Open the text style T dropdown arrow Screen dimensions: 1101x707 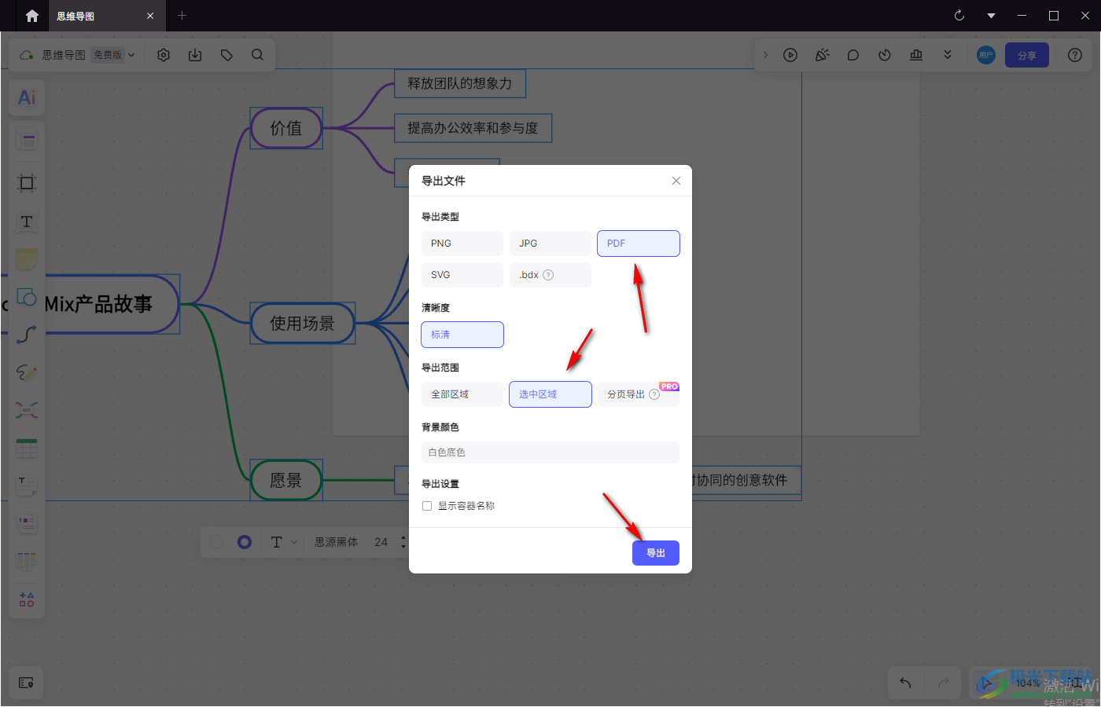click(294, 542)
